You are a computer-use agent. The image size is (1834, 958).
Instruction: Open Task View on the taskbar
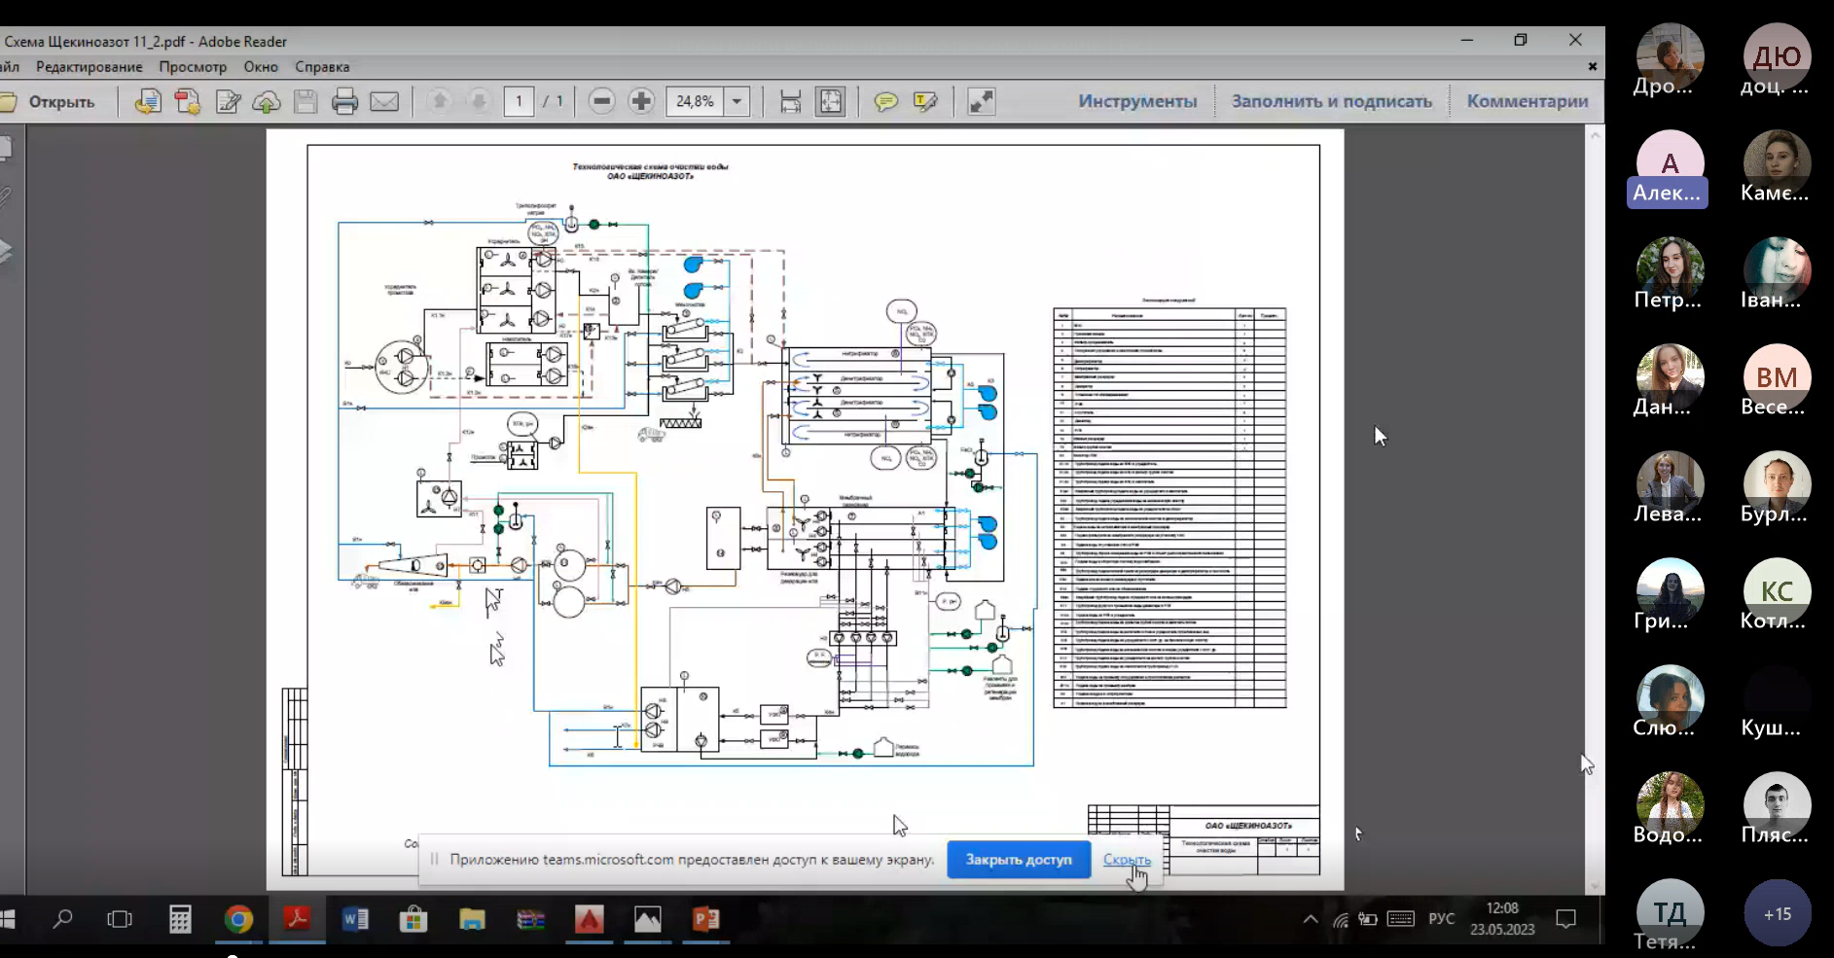pyautogui.click(x=120, y=918)
